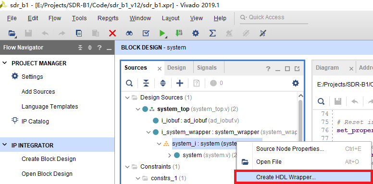
Task: Collapse Constraints folder
Action: click(128, 167)
